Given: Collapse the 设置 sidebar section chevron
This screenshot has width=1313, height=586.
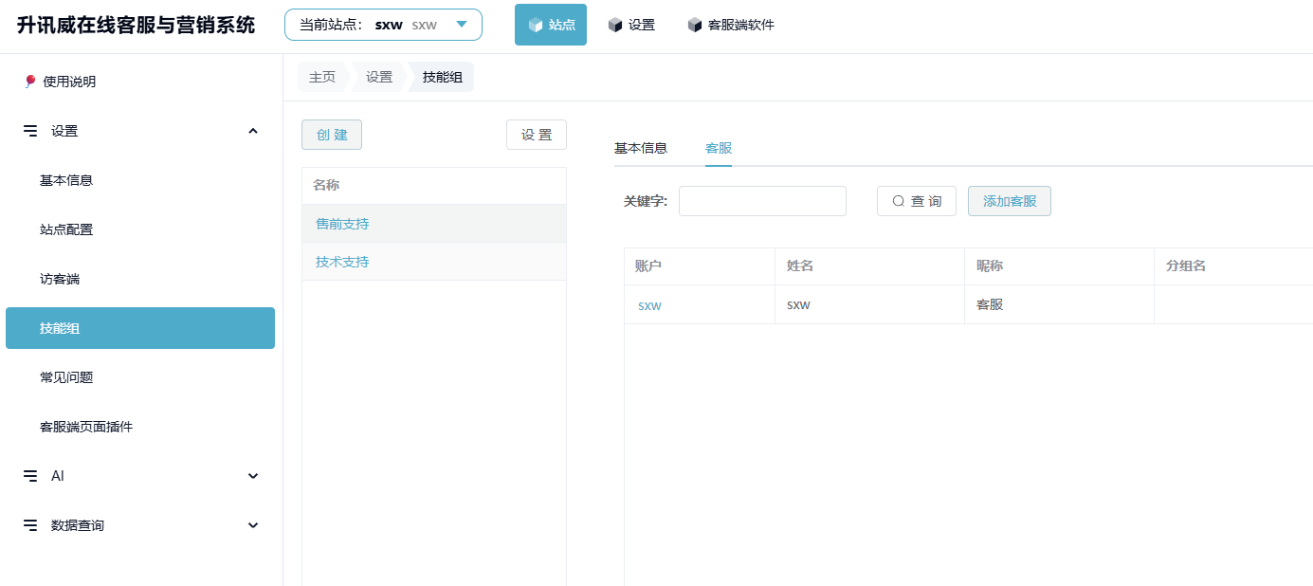Looking at the screenshot, I should click(x=253, y=131).
